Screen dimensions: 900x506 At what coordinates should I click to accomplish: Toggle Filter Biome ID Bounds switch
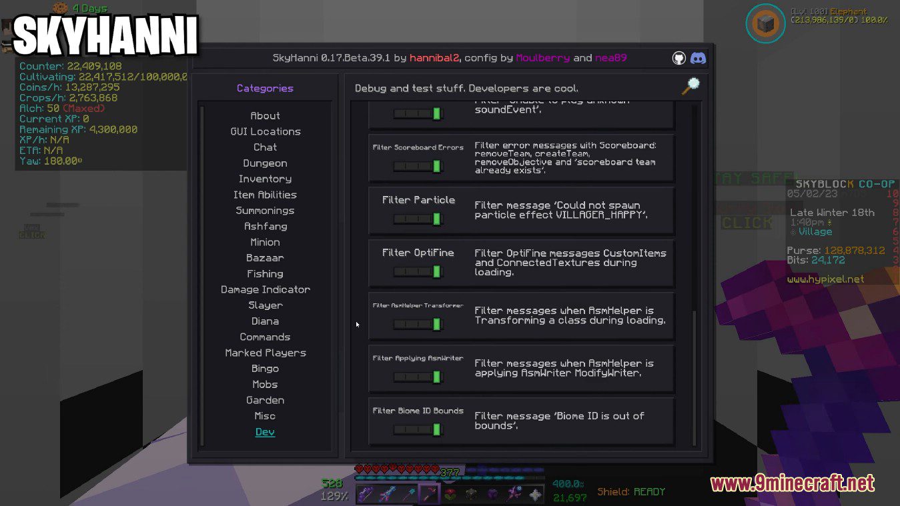418,430
